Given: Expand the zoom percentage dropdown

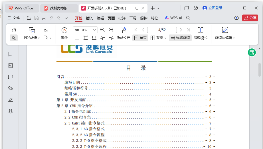Looking at the screenshot, I should click(x=94, y=30).
